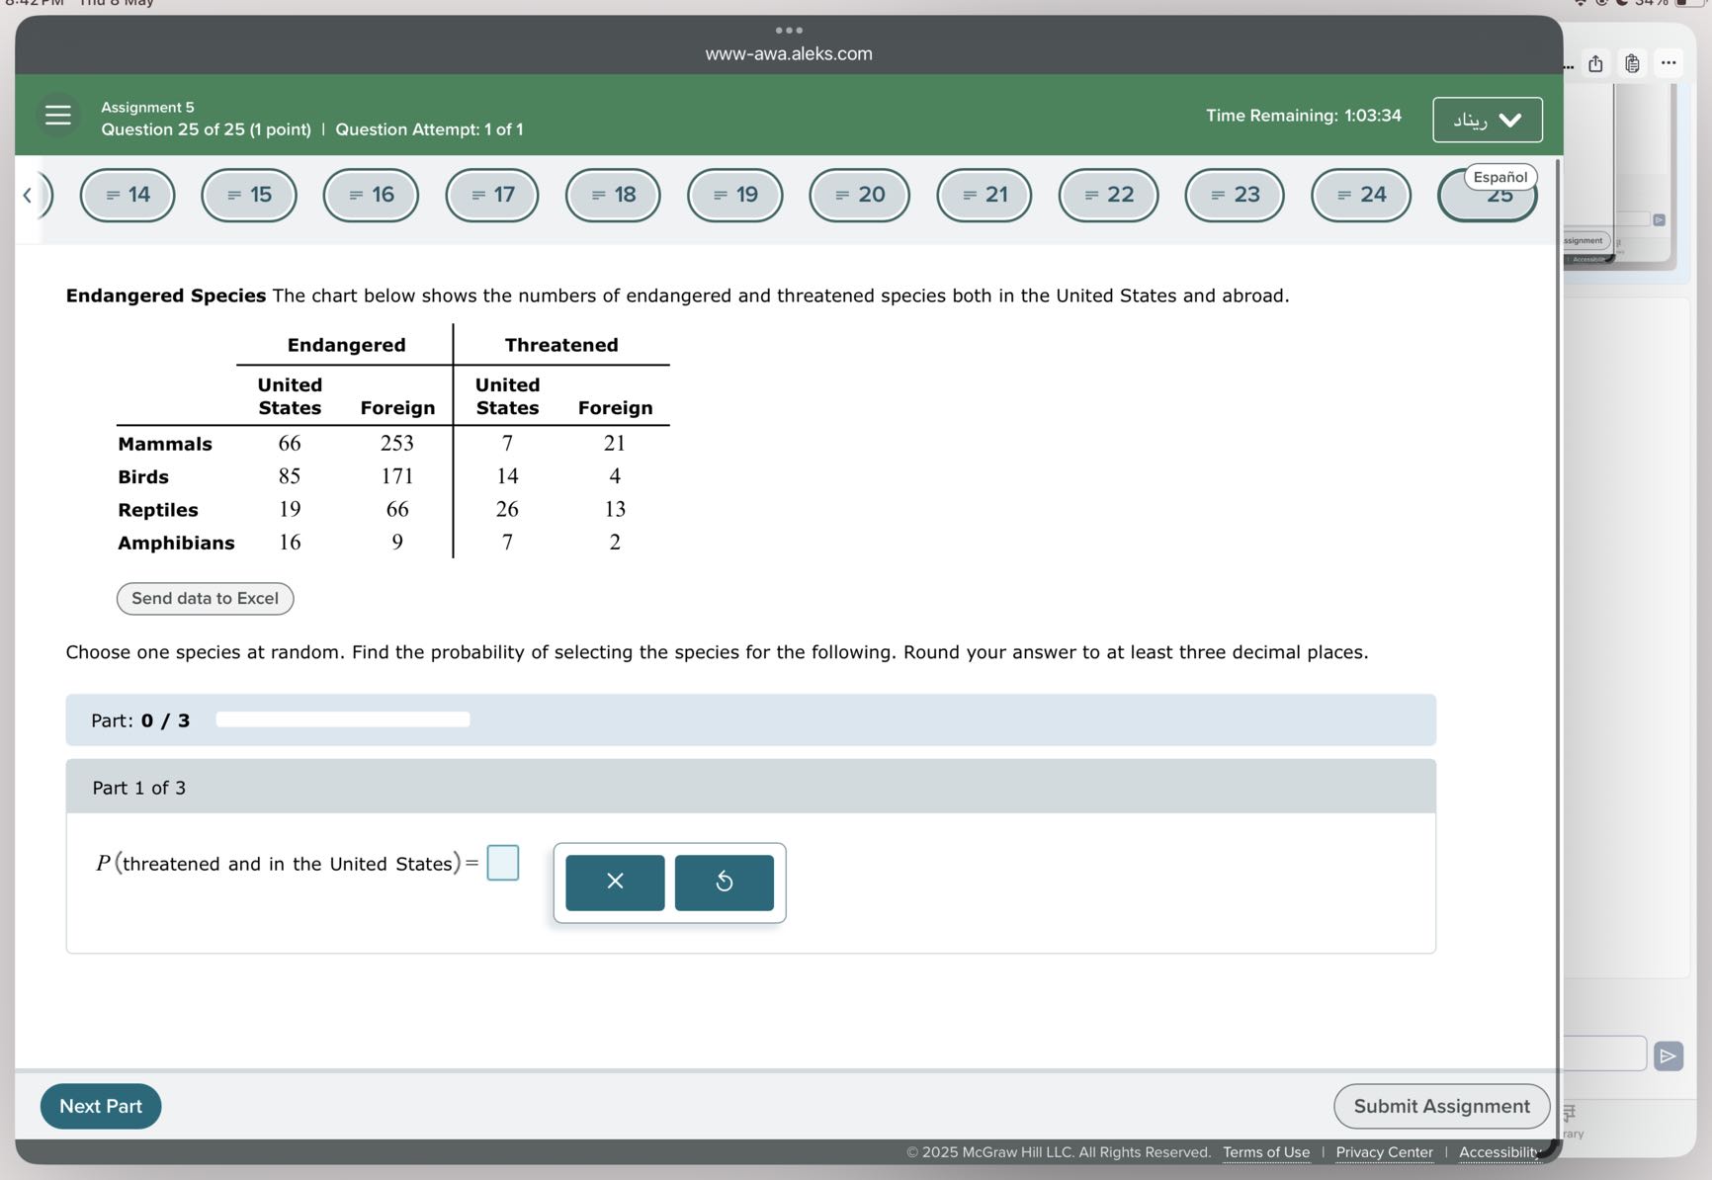Click the Send data to Excel button
Screen dimensions: 1712x1180
pyautogui.click(x=205, y=598)
